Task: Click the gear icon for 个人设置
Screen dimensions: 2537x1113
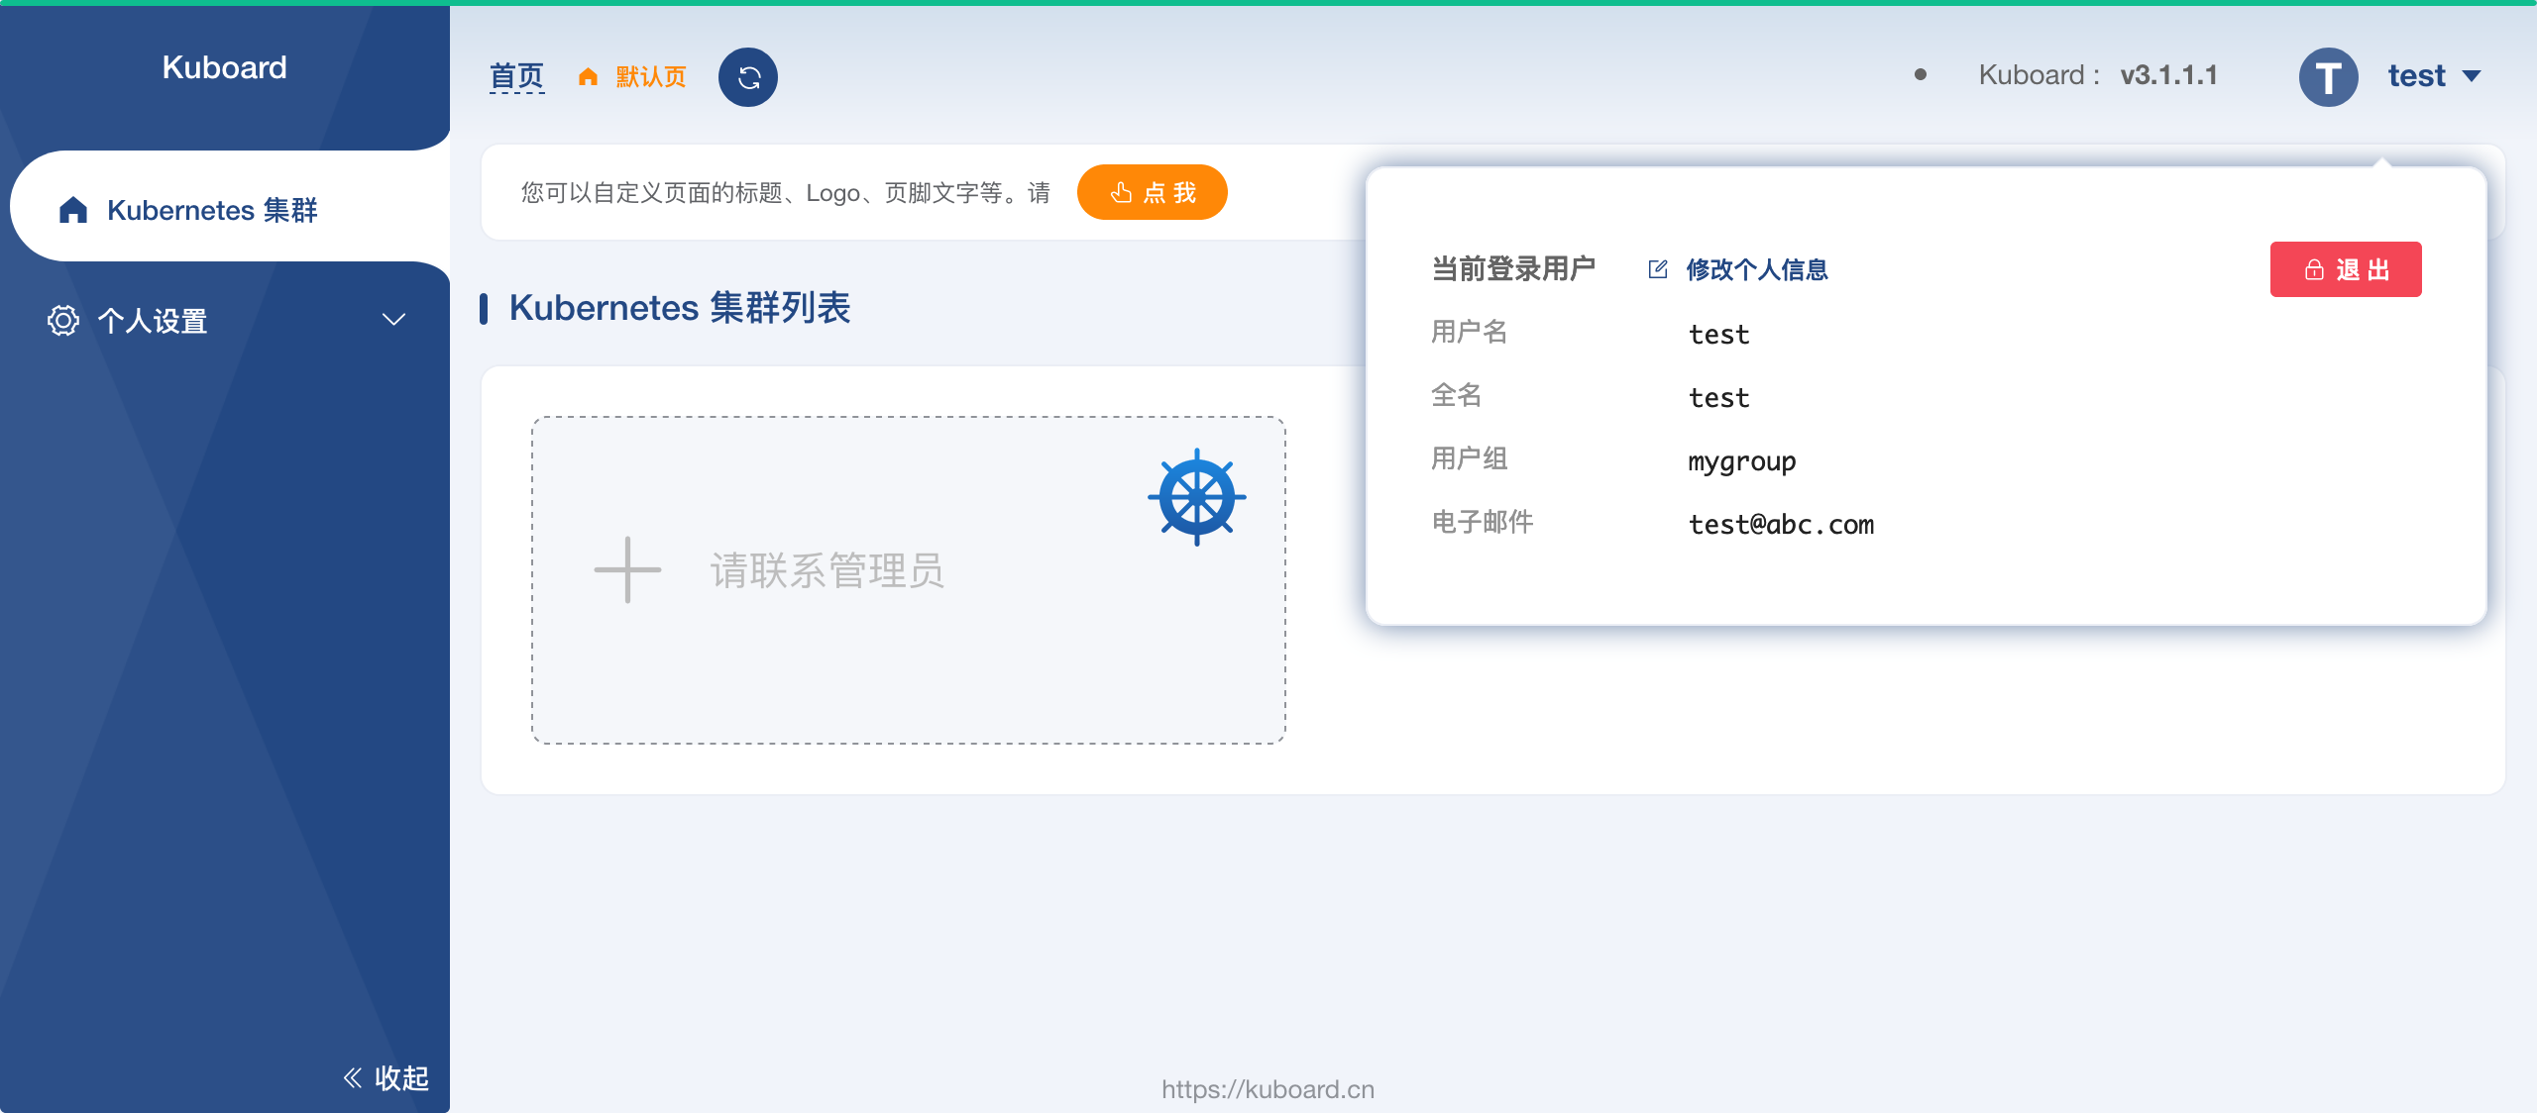Action: [62, 320]
